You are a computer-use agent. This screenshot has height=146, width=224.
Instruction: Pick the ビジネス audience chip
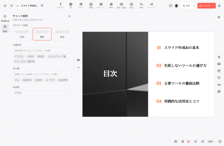pos(19,56)
